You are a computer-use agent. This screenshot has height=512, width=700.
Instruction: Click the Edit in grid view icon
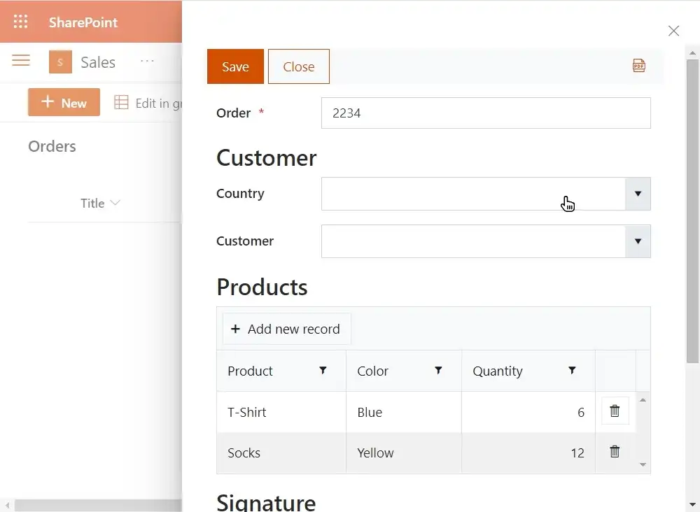[x=121, y=102]
